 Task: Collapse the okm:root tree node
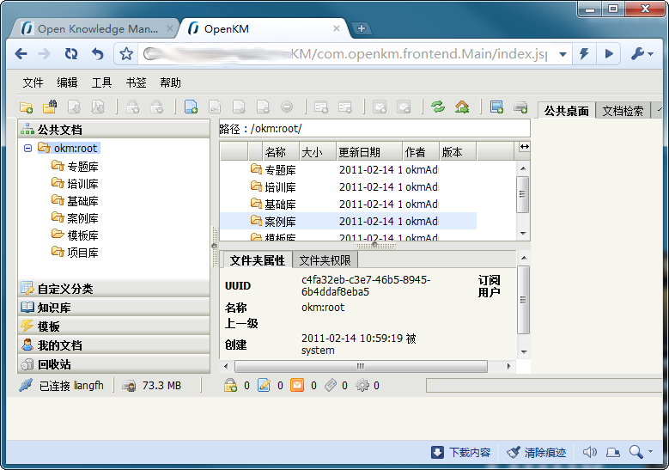[x=27, y=148]
